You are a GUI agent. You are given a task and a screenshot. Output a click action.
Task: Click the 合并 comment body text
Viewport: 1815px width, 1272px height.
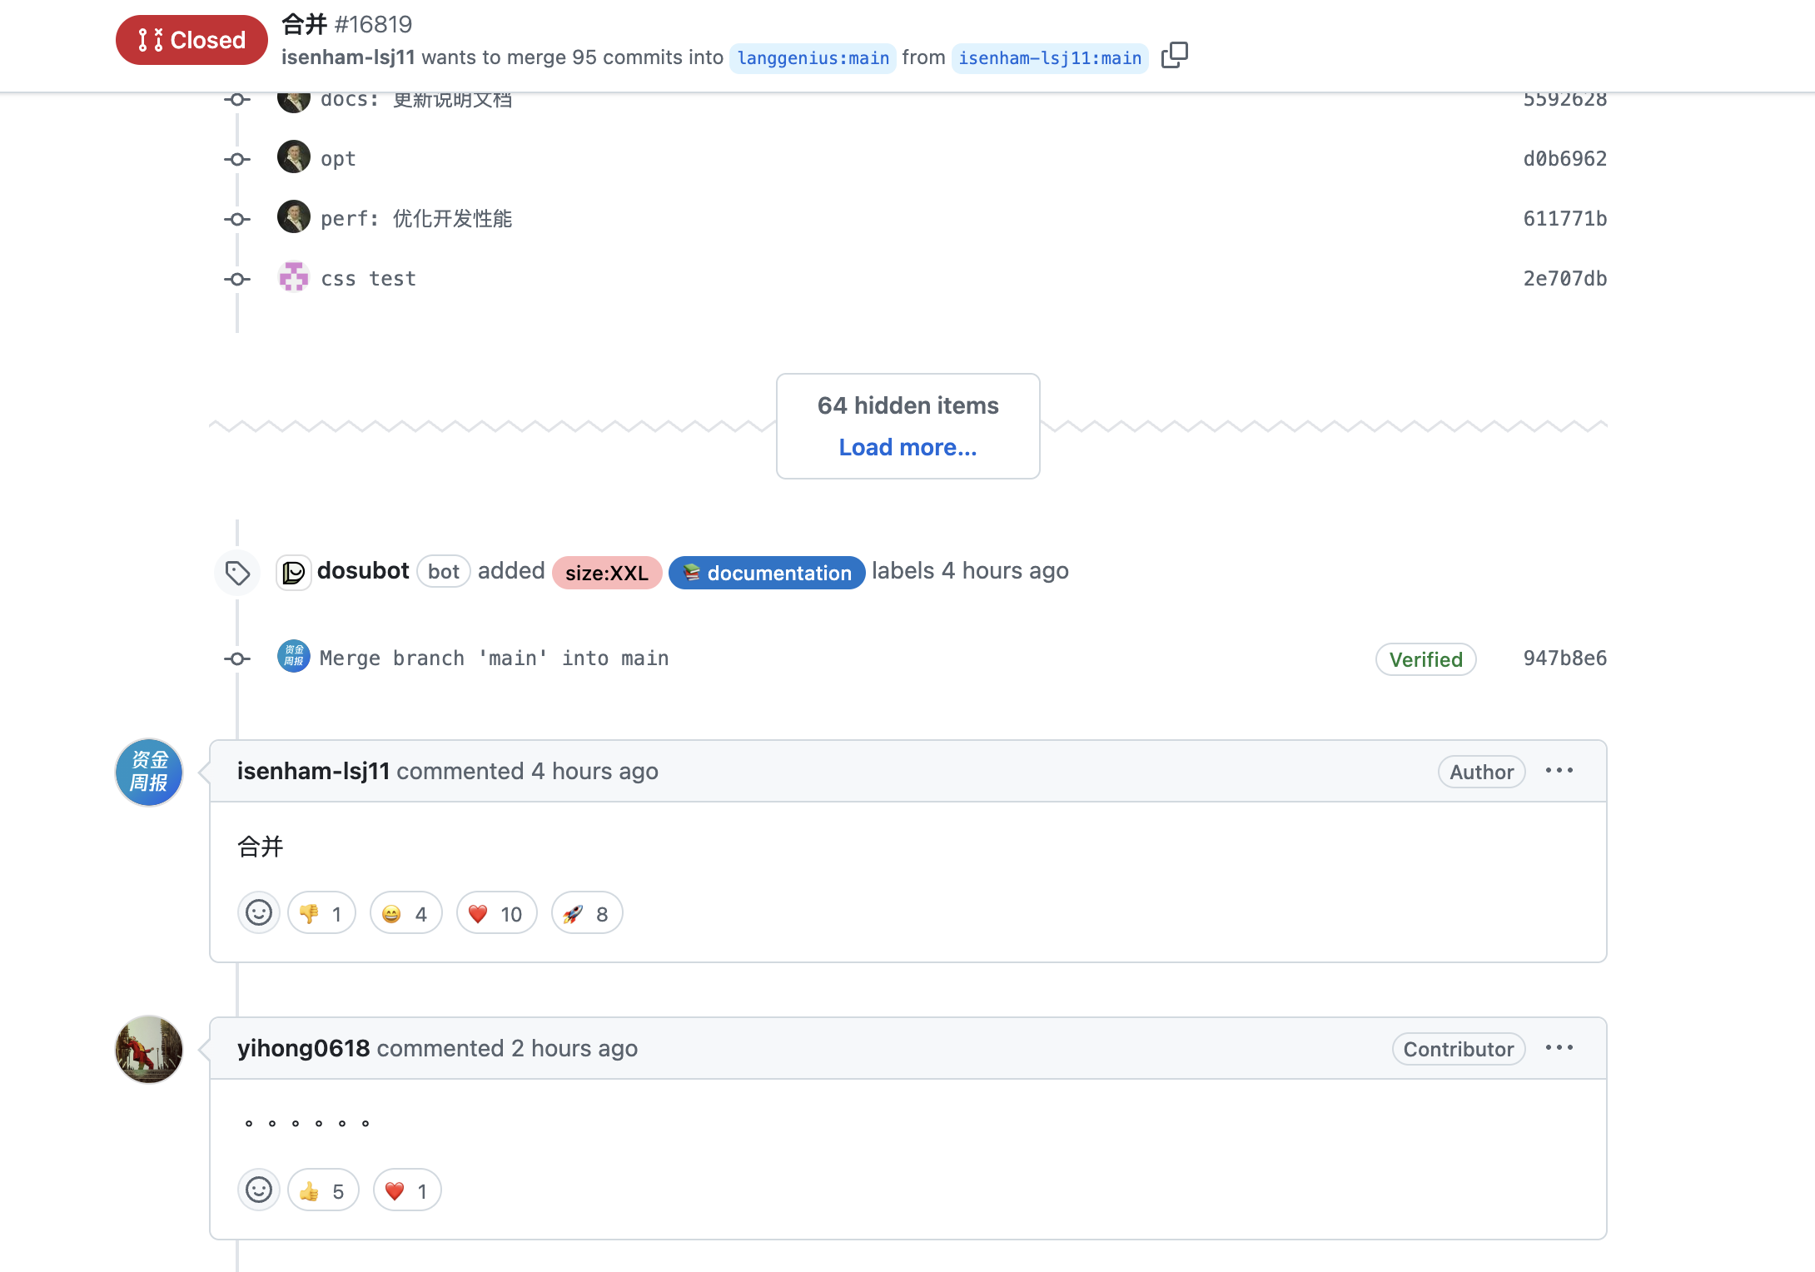[x=261, y=847]
